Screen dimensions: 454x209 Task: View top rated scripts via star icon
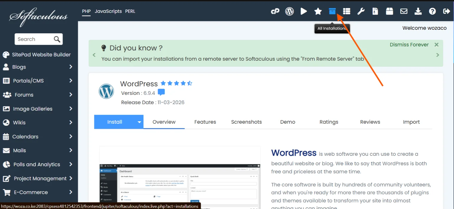318,11
